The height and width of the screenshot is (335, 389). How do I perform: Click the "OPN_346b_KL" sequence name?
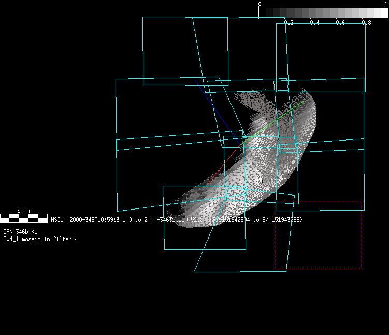[x=20, y=232]
